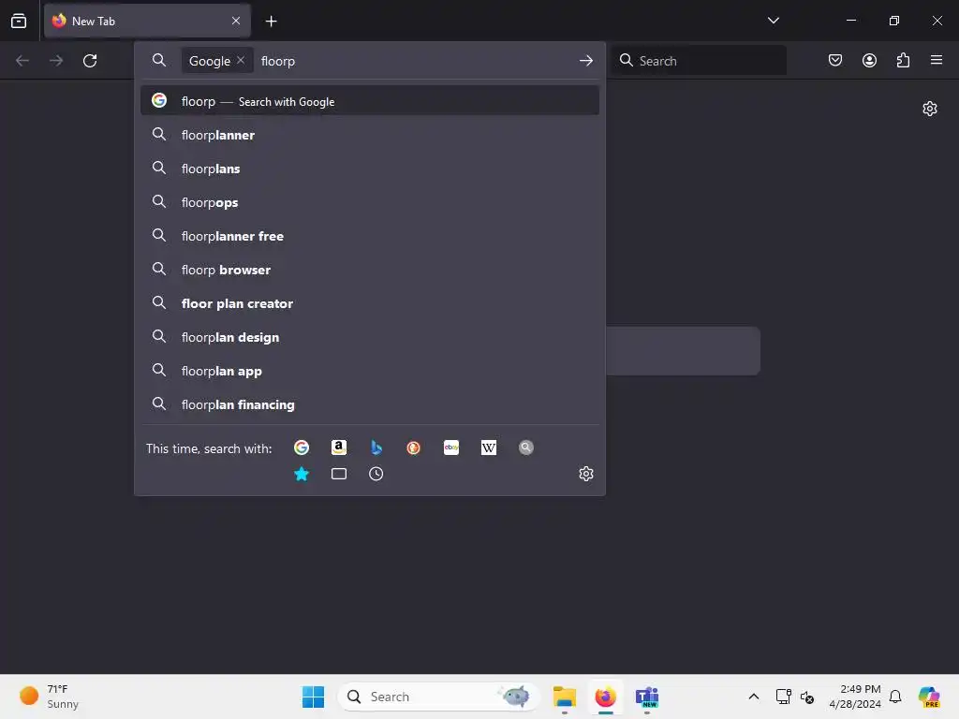Screen dimensions: 959x719
Task: Pick the floor plan creator suggestion
Action: coord(369,302)
